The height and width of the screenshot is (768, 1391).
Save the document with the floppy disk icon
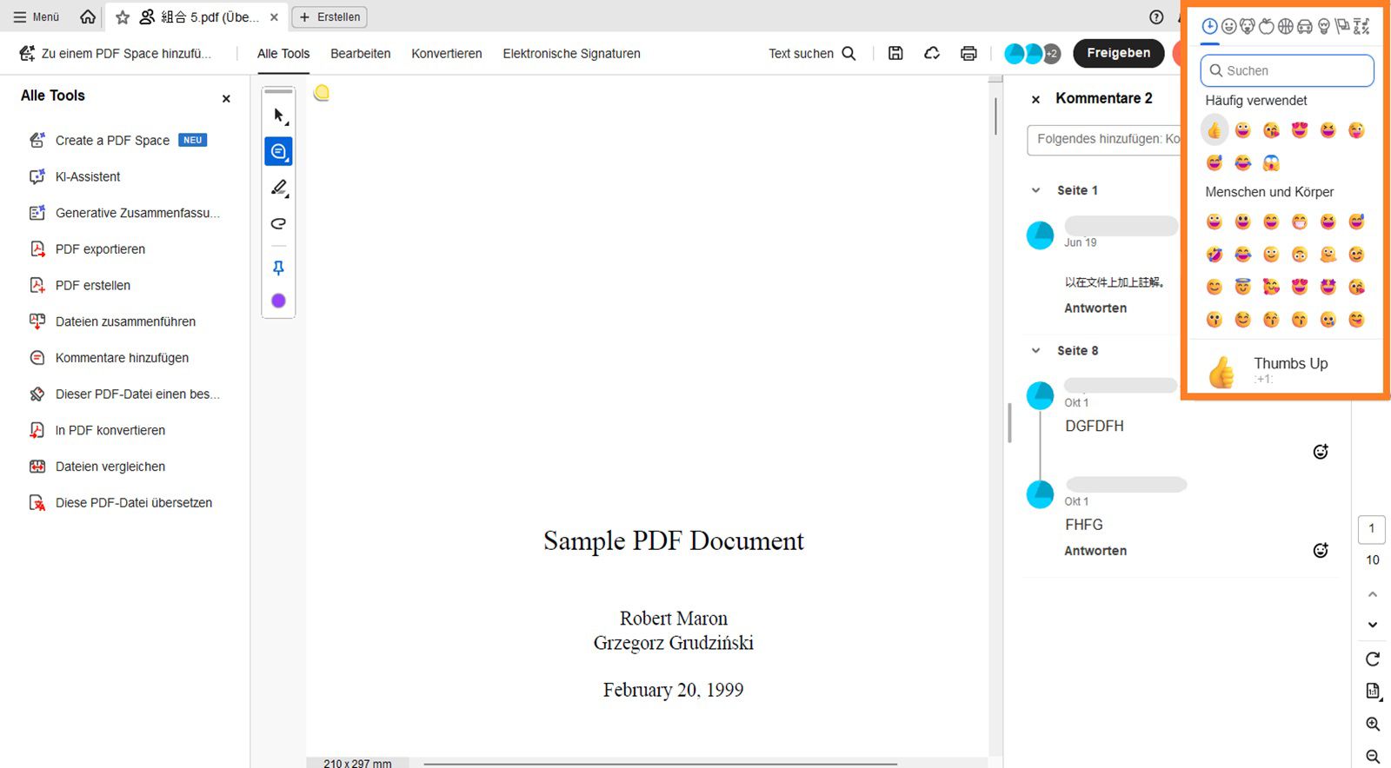click(895, 53)
